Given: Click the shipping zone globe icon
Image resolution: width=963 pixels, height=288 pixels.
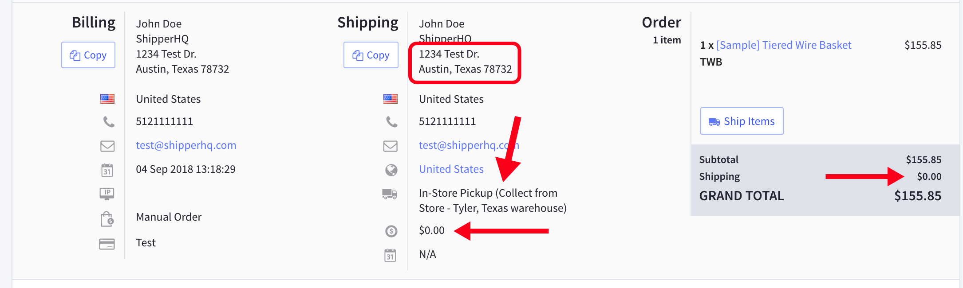Looking at the screenshot, I should pos(391,170).
